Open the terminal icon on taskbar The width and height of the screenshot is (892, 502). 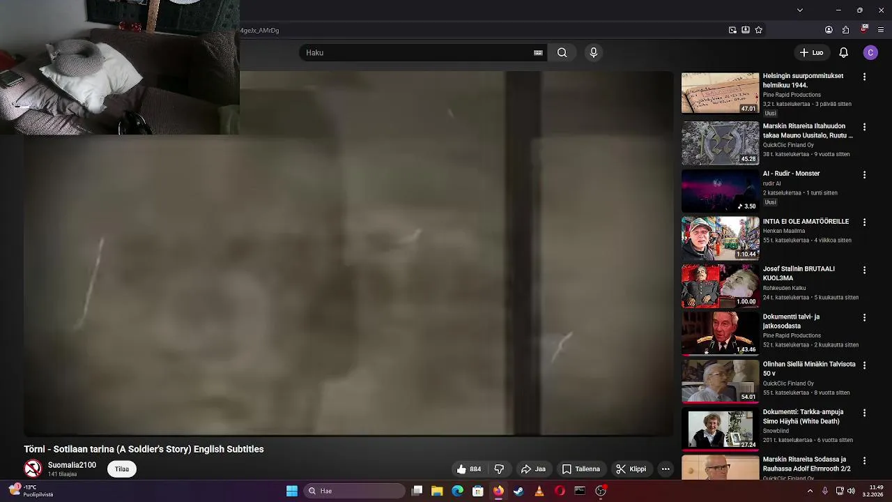580,491
